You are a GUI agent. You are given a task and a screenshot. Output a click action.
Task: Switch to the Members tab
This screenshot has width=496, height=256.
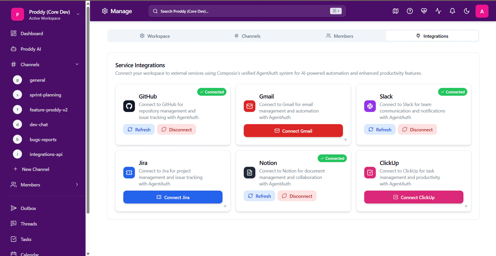click(x=340, y=36)
